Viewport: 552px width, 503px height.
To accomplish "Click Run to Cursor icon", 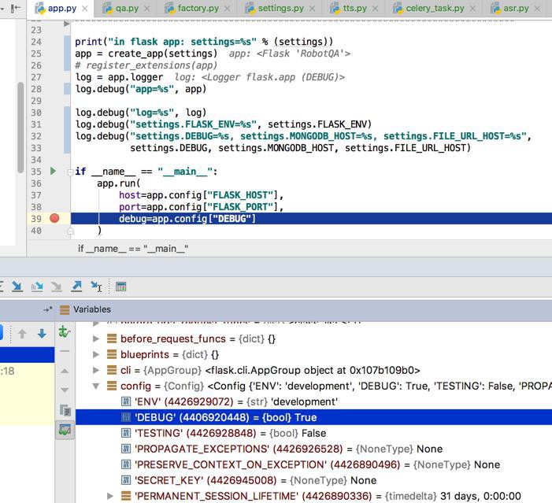I will click(96, 287).
